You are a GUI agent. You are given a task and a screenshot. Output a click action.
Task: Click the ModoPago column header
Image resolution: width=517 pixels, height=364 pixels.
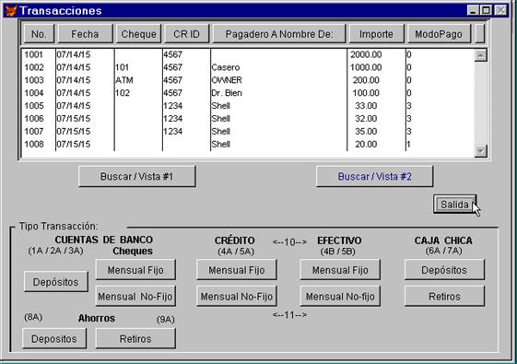(439, 34)
